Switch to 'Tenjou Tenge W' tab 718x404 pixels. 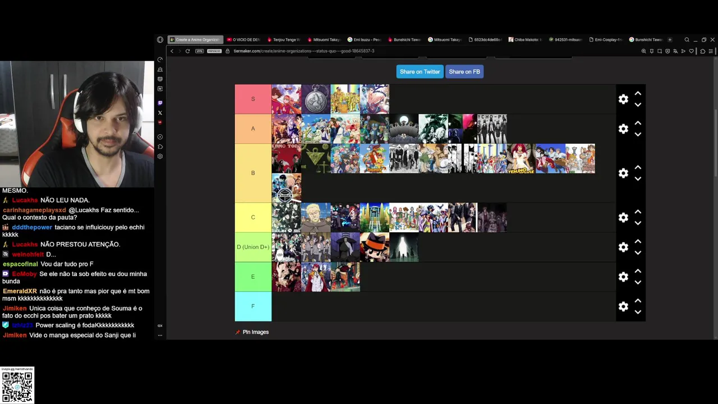(x=284, y=40)
